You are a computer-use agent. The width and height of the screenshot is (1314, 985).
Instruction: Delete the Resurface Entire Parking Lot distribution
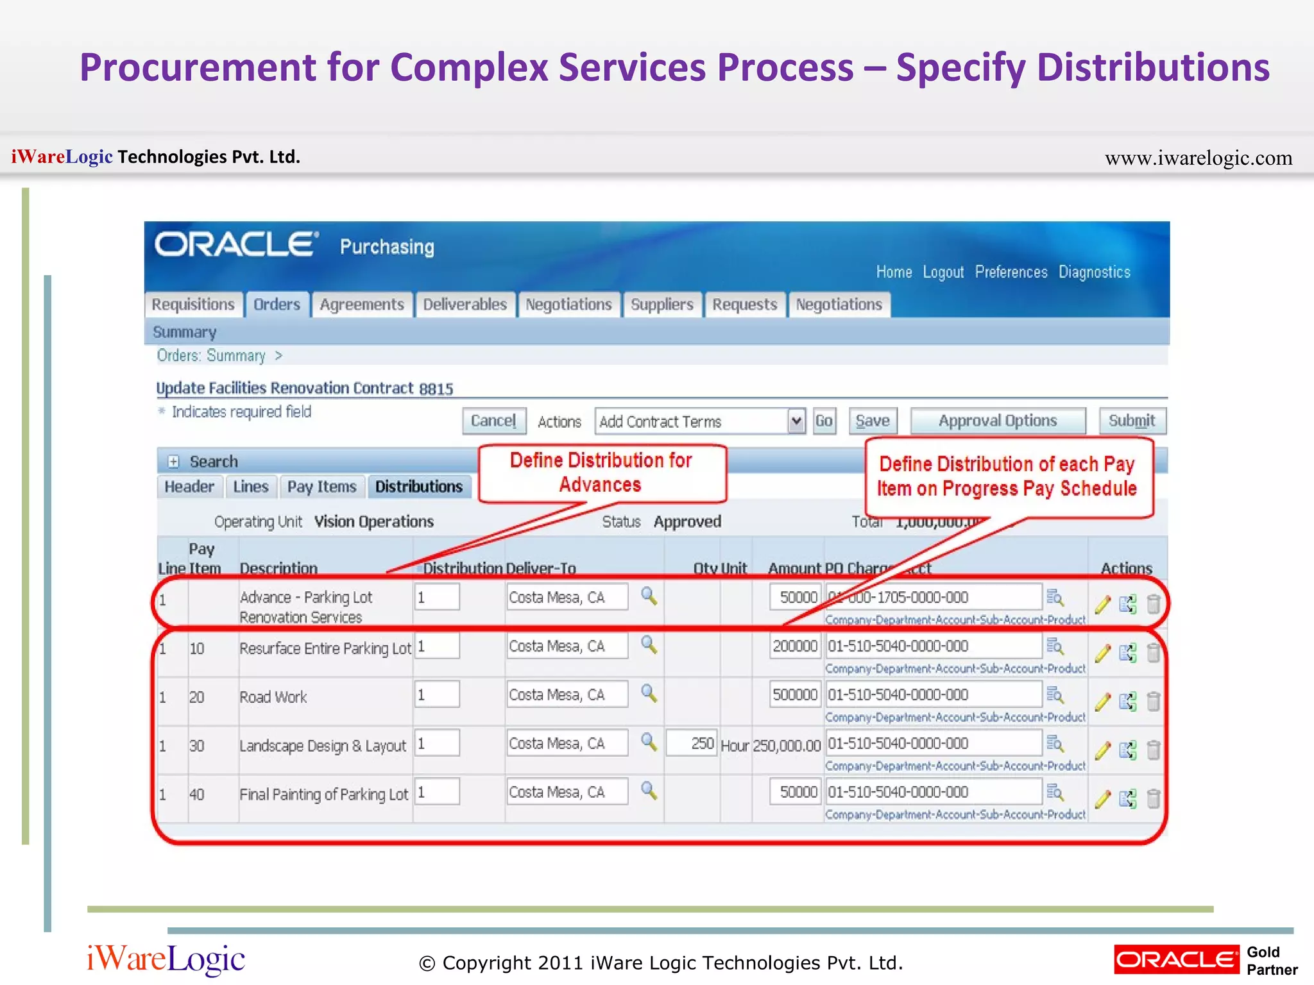pos(1154,653)
